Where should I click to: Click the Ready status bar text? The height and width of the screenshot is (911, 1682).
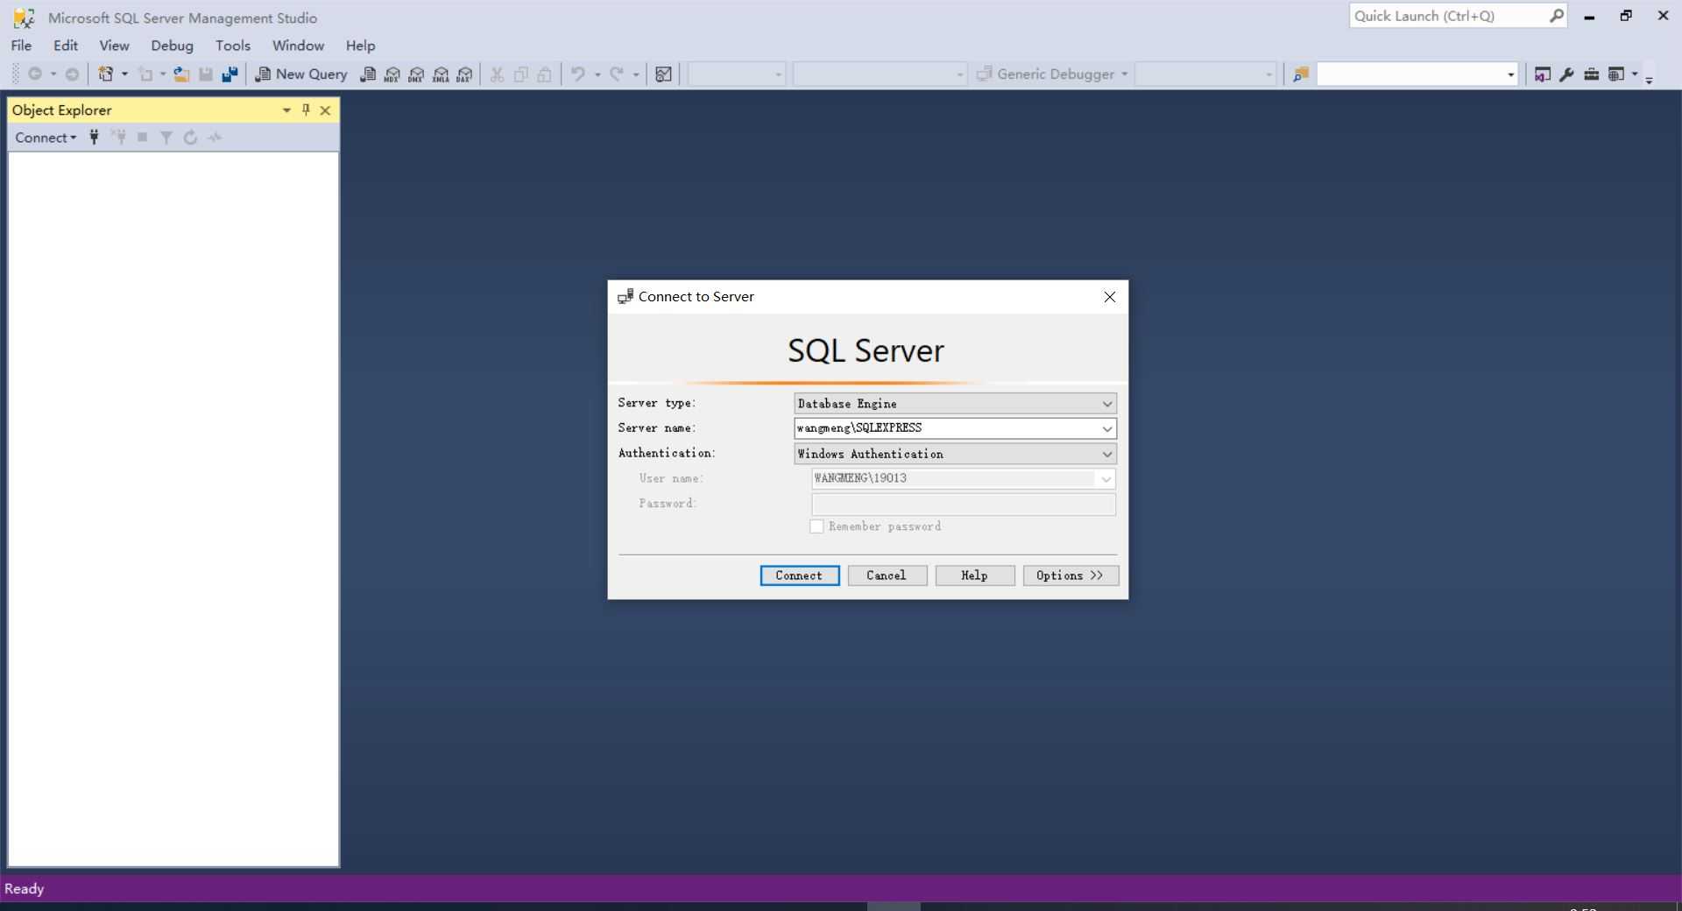pyautogui.click(x=25, y=888)
